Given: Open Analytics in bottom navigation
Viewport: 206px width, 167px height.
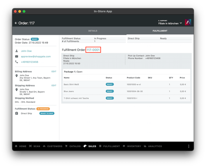Looking at the screenshot, I should pos(153,146).
